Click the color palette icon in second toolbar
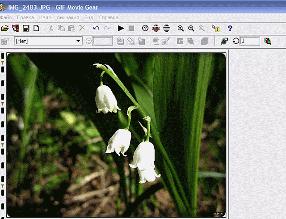This screenshot has height=219, width=286. 268,41
